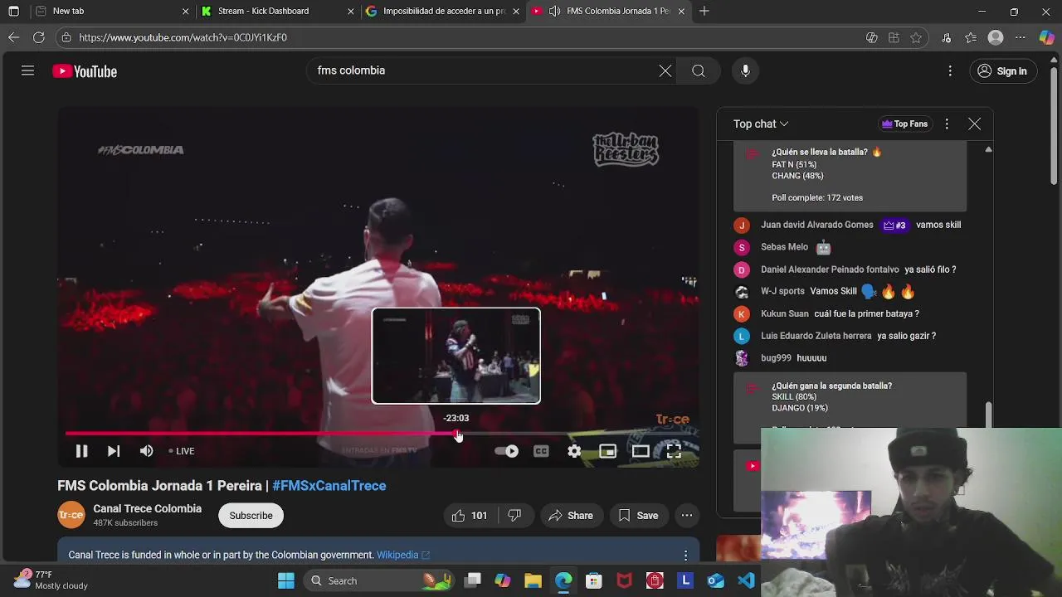Screen dimensions: 1062x597
Task: Open the W-J sports chat avatar
Action: (x=742, y=292)
